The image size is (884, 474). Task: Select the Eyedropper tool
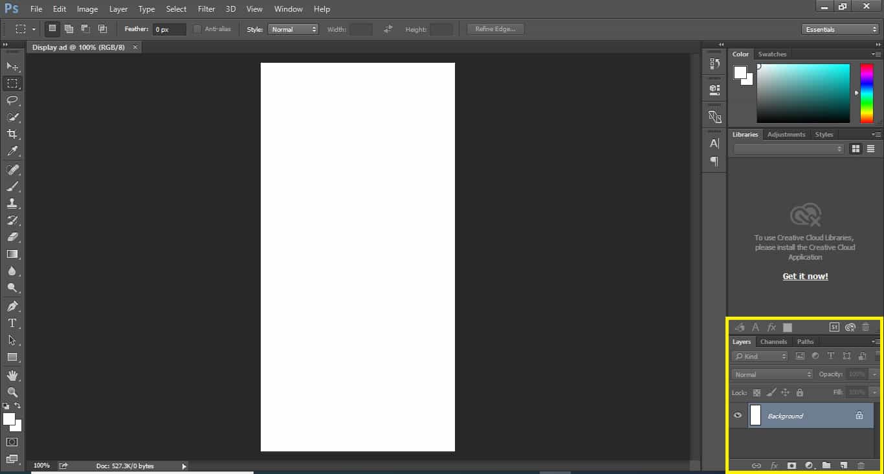(12, 152)
